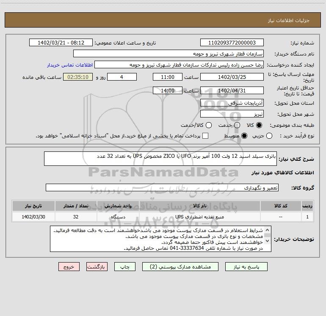Click the خروج exit button
Viewport: 326px width, 316px height.
click(x=69, y=267)
